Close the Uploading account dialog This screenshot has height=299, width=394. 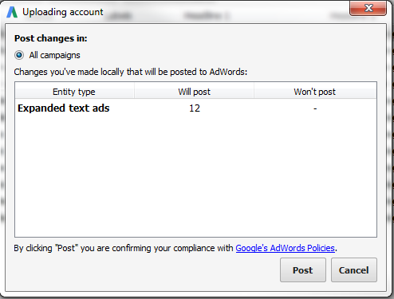368,8
